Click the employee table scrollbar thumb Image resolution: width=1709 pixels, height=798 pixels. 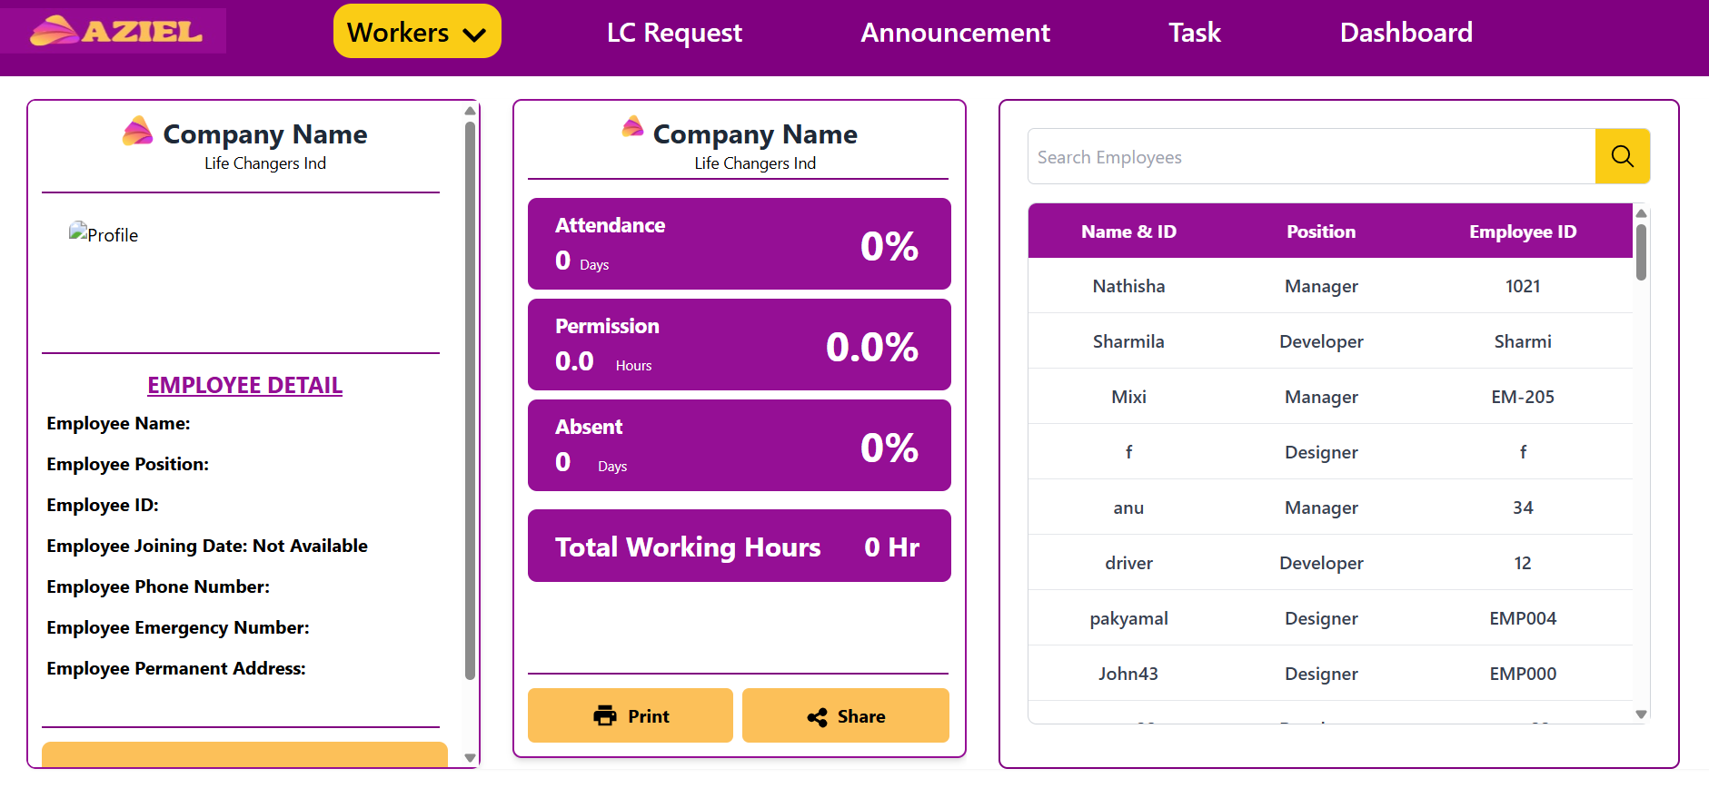tap(1641, 251)
